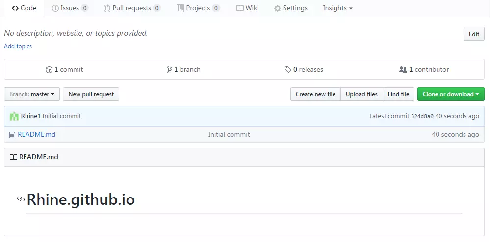
Task: Click the No description placeholder text
Action: click(76, 33)
